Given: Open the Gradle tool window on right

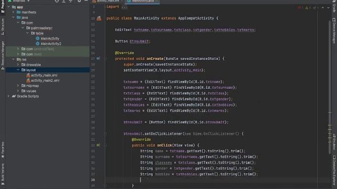Looking at the screenshot, I should [334, 6].
